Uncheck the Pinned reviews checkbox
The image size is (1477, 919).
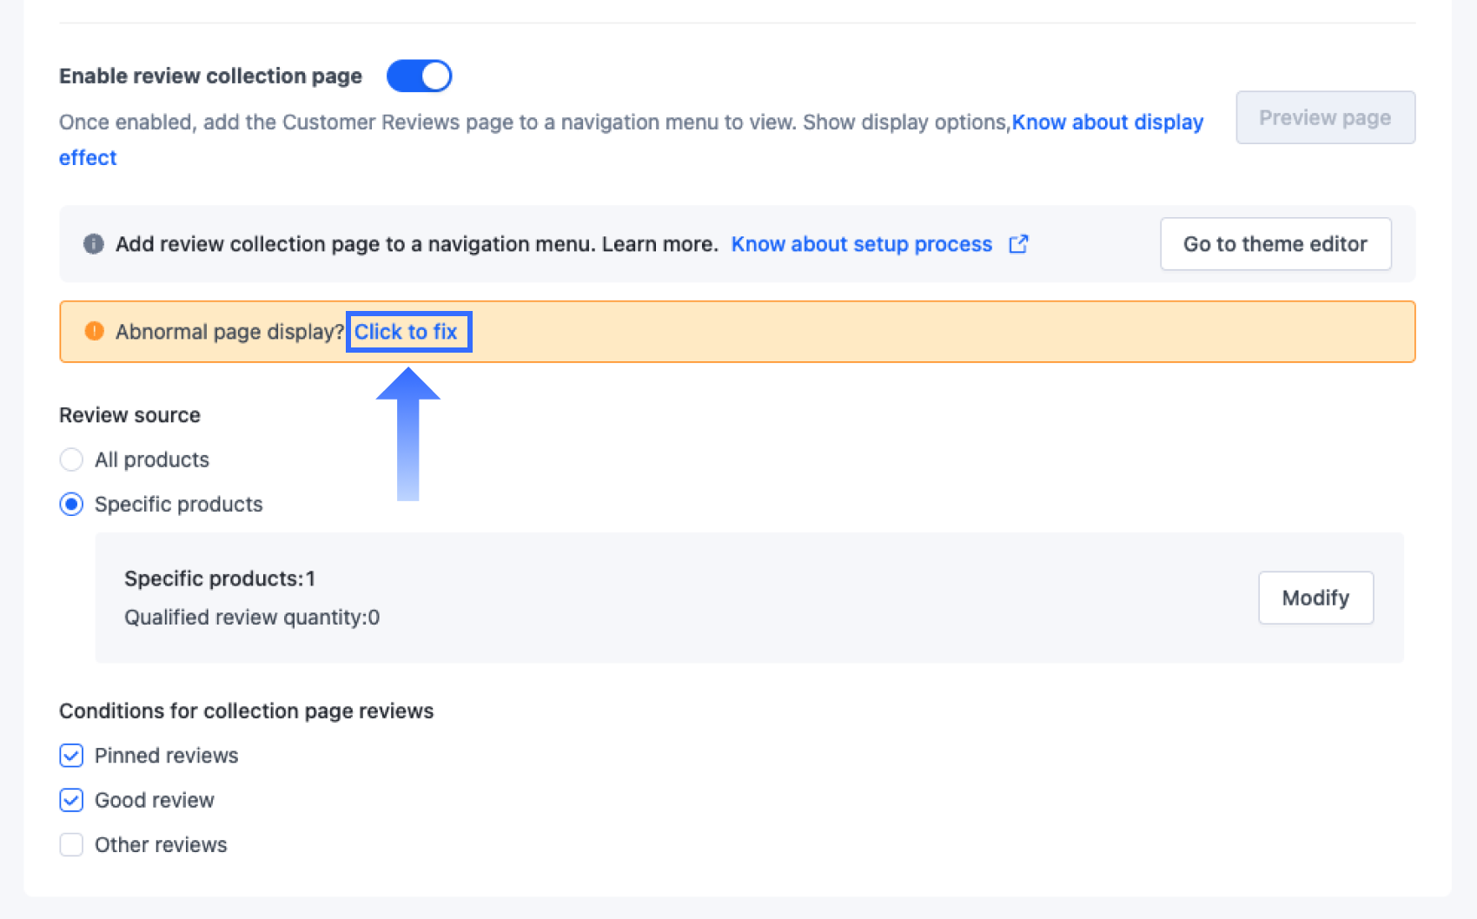click(71, 756)
